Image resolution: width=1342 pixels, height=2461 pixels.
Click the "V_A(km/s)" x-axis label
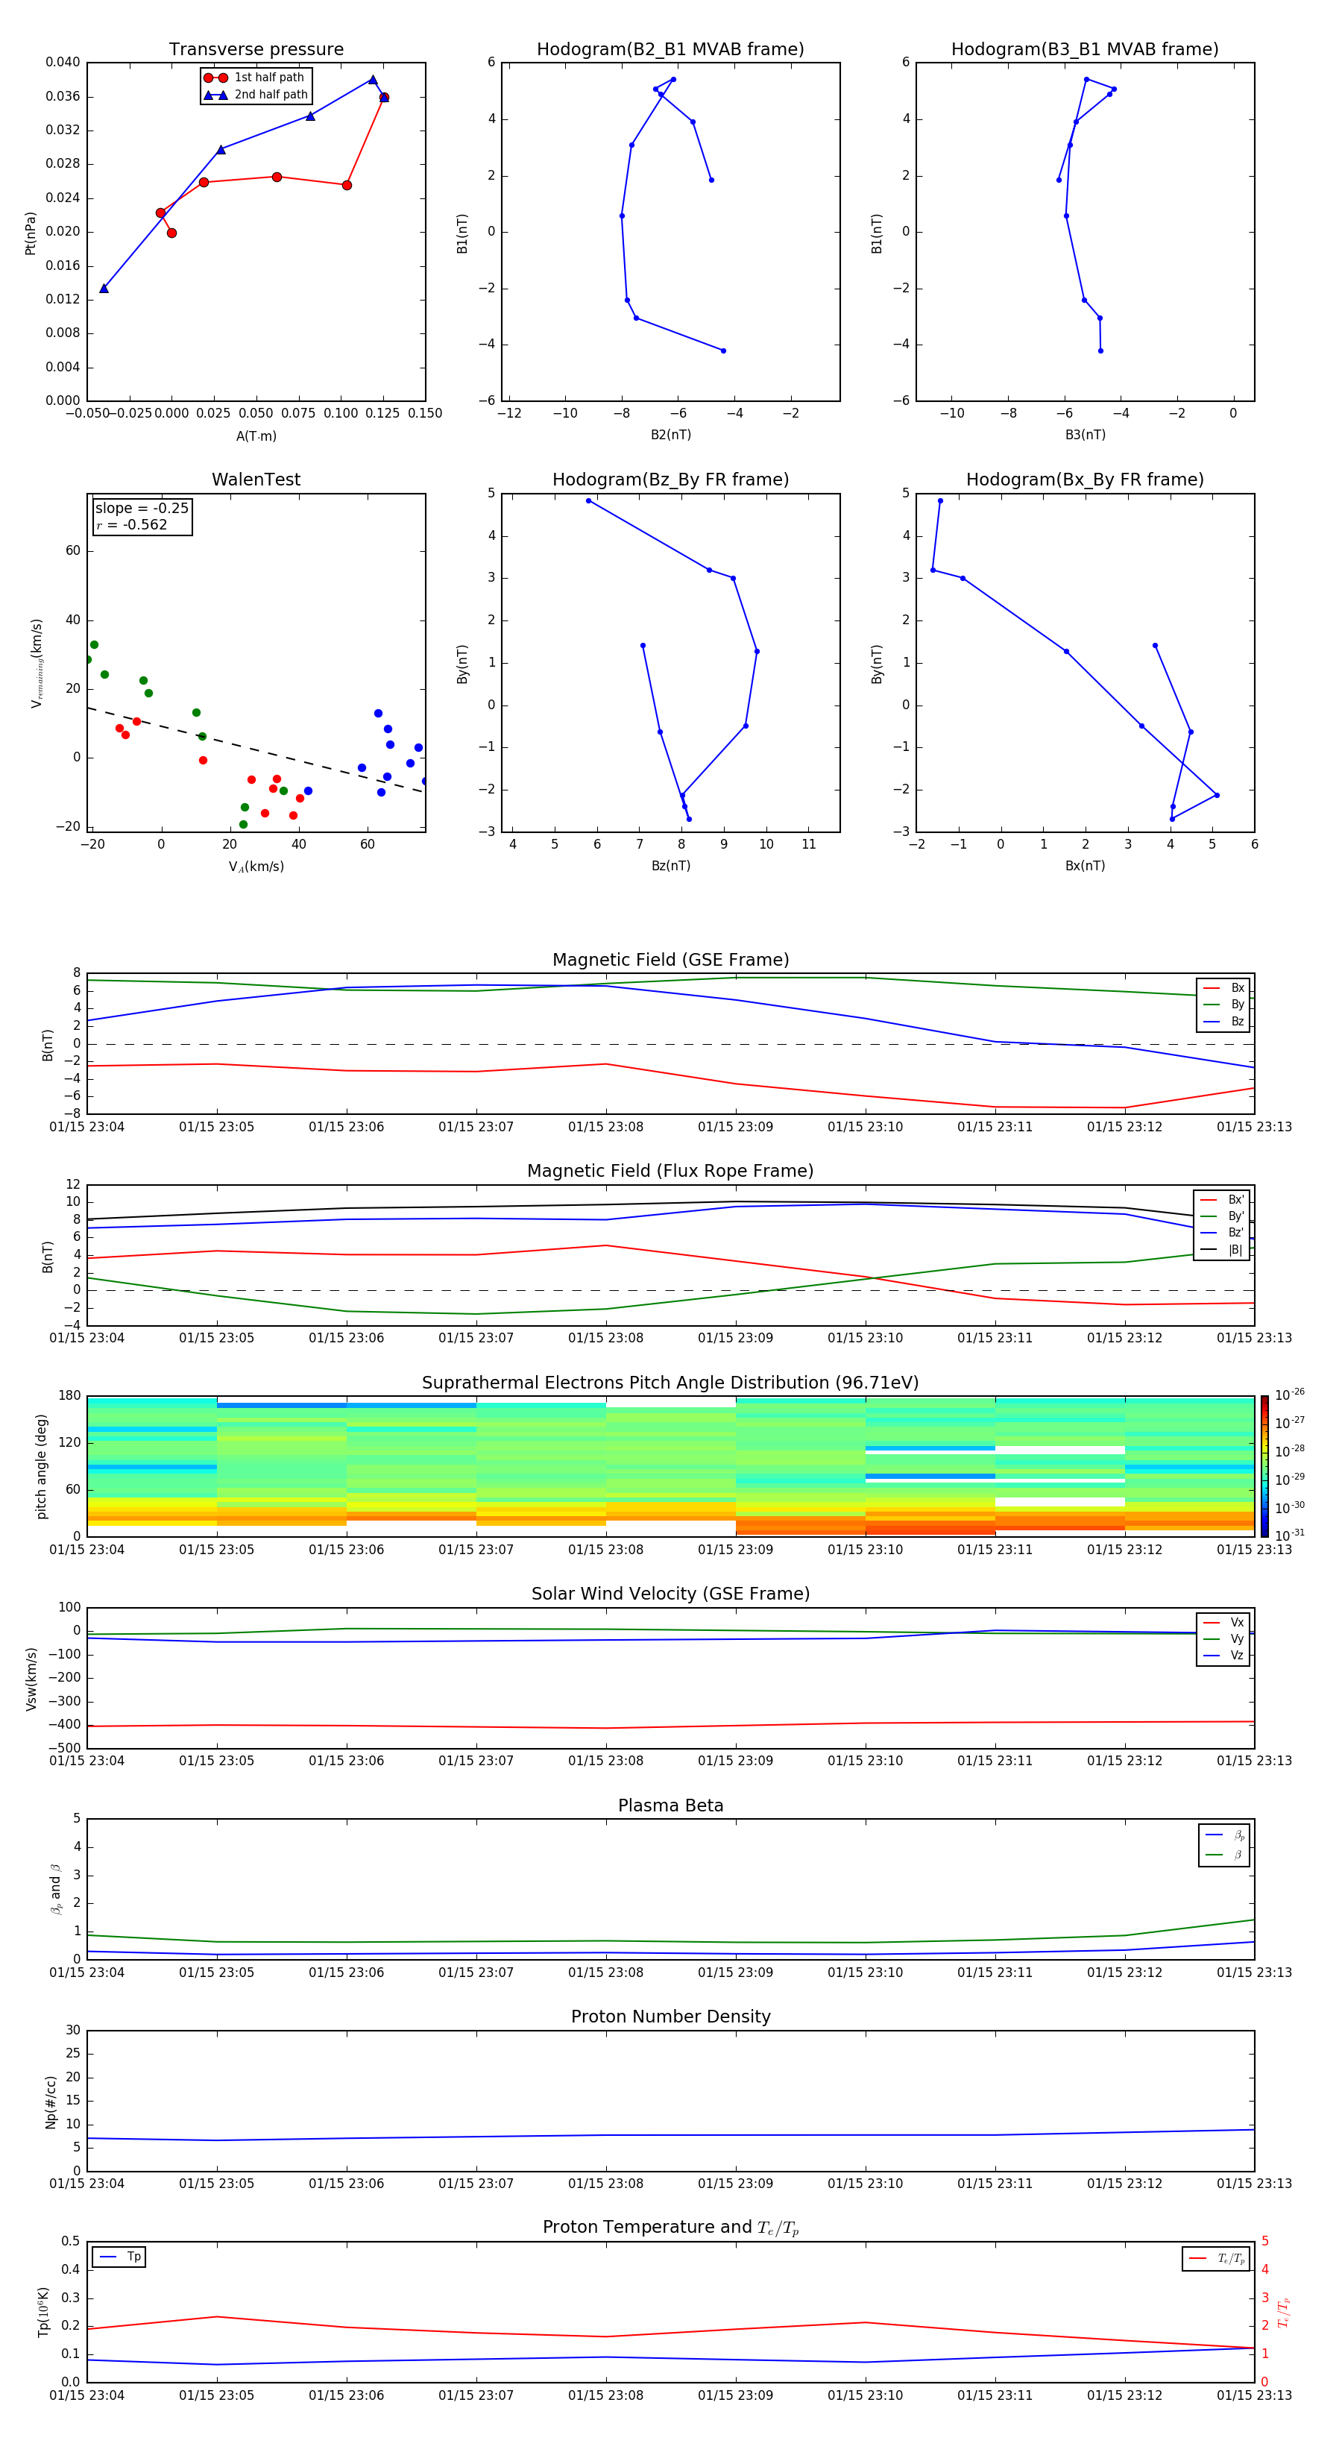tap(256, 867)
